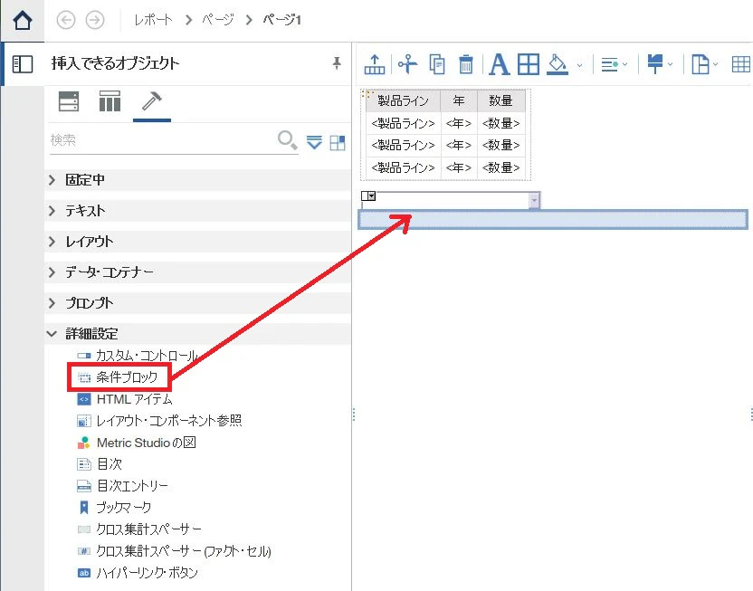Expand the 固定中 section
The height and width of the screenshot is (591, 753).
198,180
